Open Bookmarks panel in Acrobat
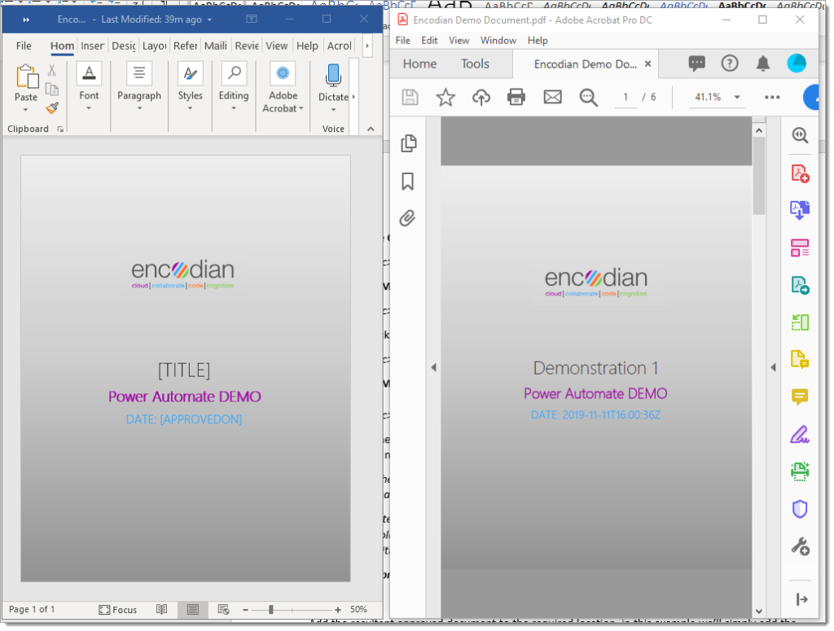This screenshot has height=631, width=834. 408,182
